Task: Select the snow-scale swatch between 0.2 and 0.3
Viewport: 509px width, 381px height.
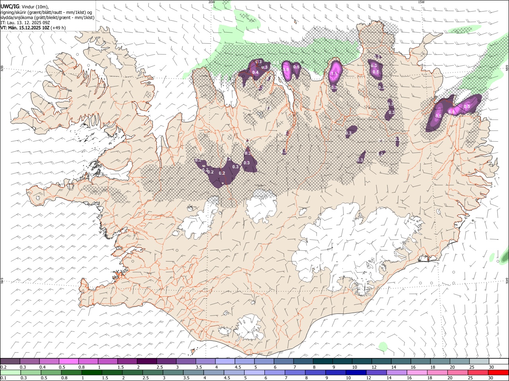Action: (x=10, y=361)
